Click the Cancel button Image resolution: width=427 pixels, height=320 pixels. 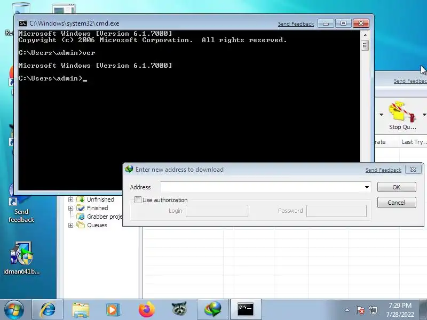(397, 203)
